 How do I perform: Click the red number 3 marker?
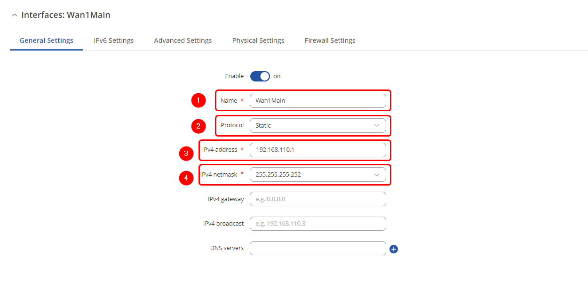click(186, 153)
